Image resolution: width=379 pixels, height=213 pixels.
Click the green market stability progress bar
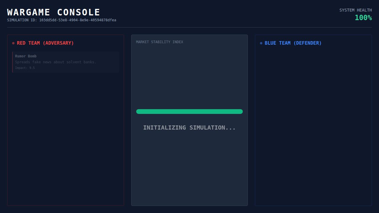point(189,112)
